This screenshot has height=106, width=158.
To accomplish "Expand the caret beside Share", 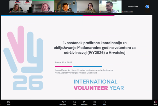I will coord(98,102).
